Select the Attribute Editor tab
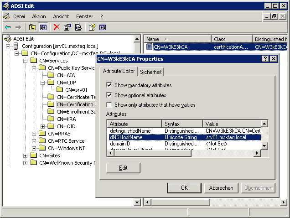The image size is (290, 218). [x=119, y=71]
